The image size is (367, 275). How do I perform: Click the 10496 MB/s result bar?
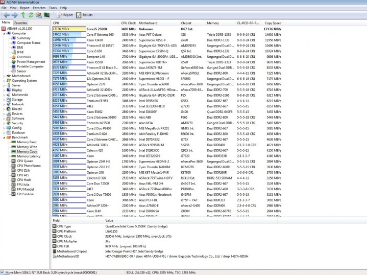point(69,45)
